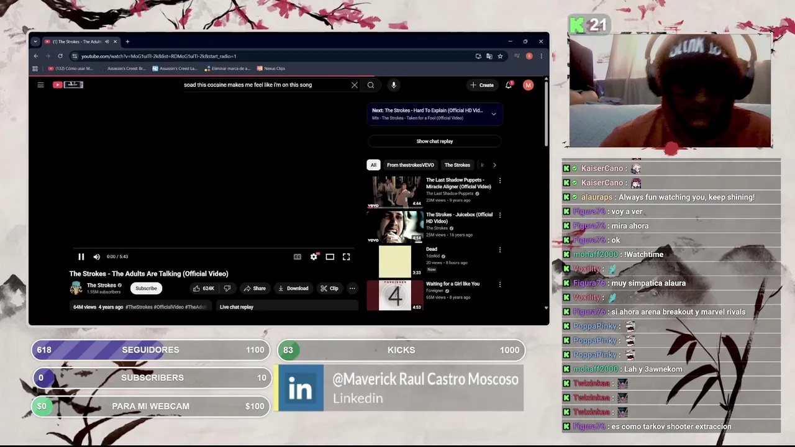This screenshot has height=447, width=795.
Task: Click the #TheStrokes hashtag in the description
Action: coord(139,307)
